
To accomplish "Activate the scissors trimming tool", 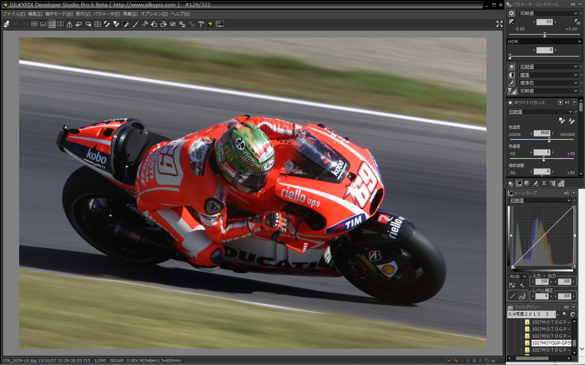I will pyautogui.click(x=145, y=24).
